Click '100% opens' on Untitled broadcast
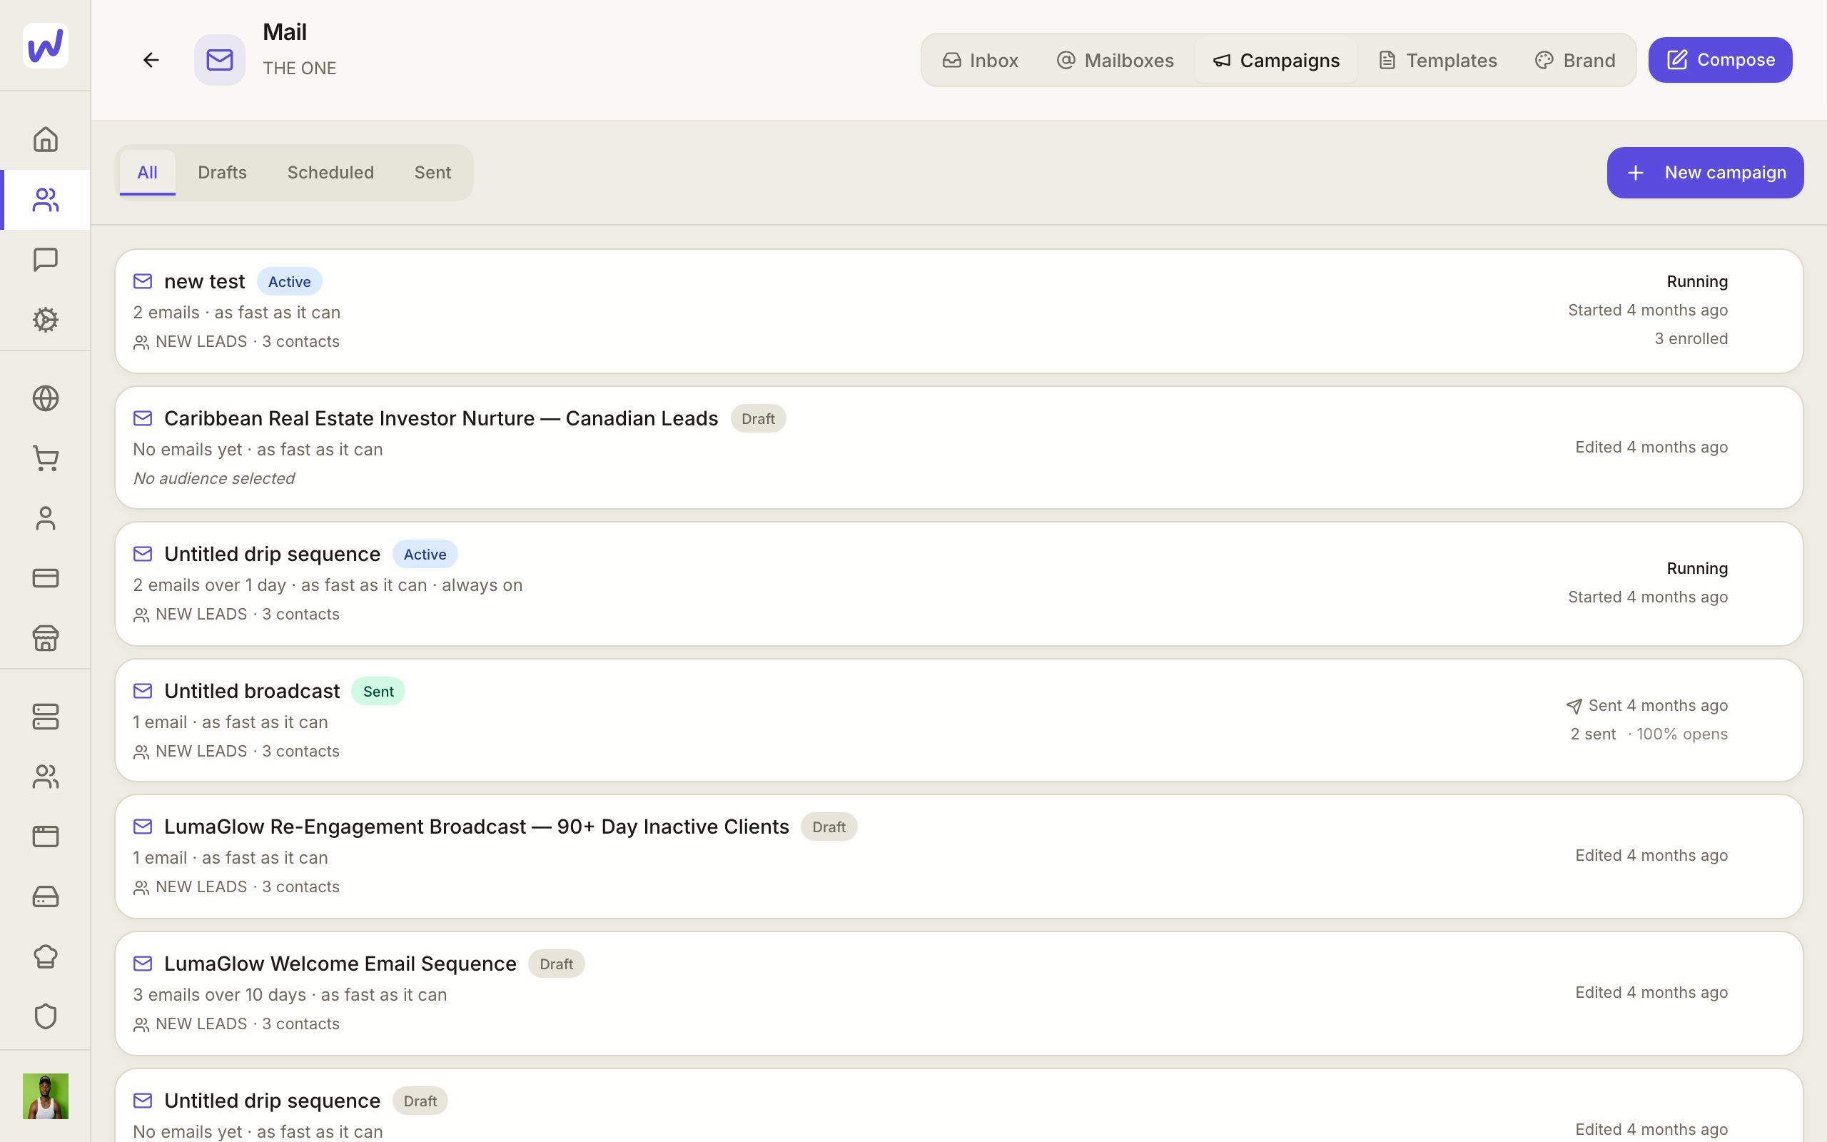The width and height of the screenshot is (1827, 1142). (x=1682, y=734)
